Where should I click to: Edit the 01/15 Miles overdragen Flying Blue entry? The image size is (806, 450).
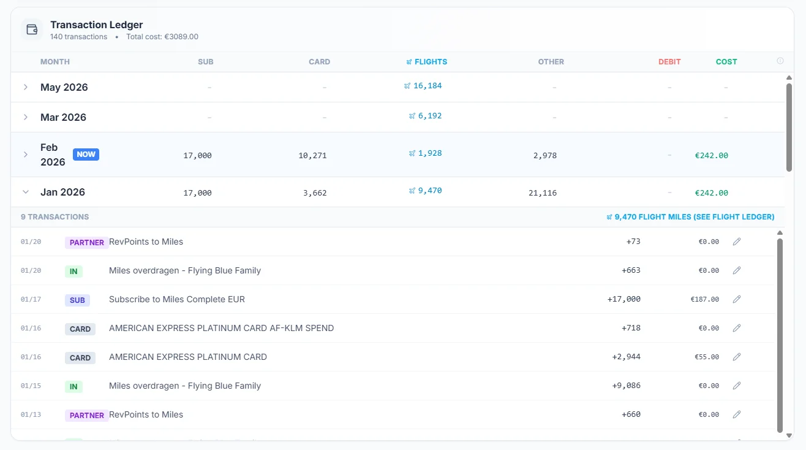click(x=736, y=385)
